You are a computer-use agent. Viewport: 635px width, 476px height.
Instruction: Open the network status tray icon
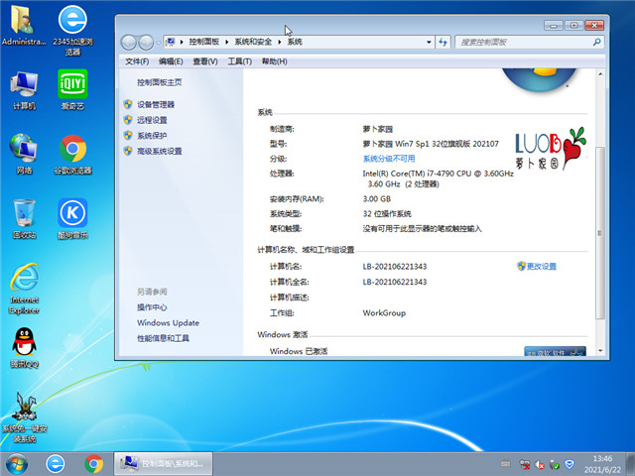click(x=525, y=464)
